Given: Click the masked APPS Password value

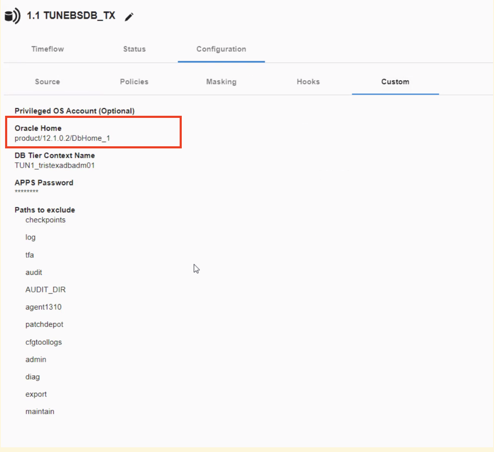Looking at the screenshot, I should [x=26, y=192].
